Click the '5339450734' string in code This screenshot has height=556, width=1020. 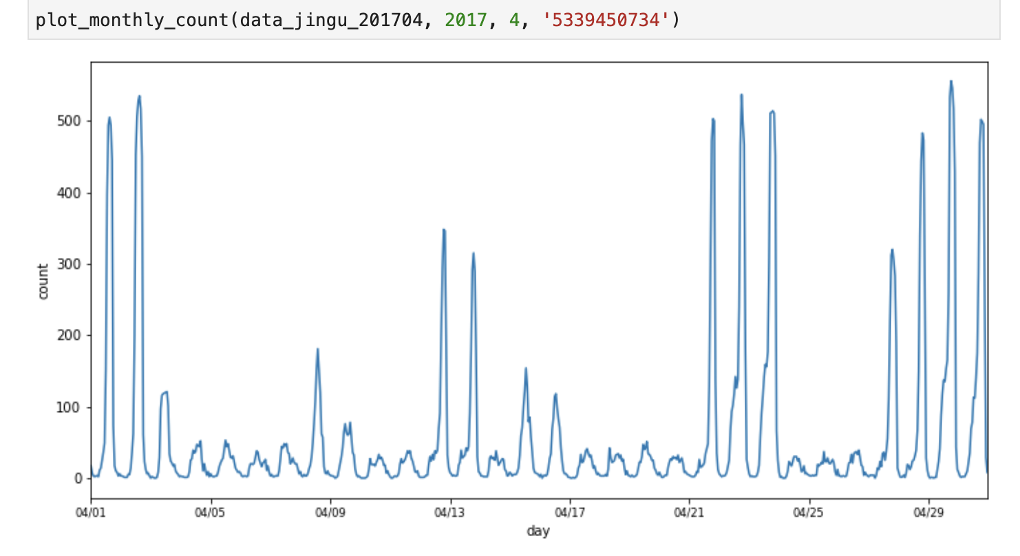[x=606, y=19]
